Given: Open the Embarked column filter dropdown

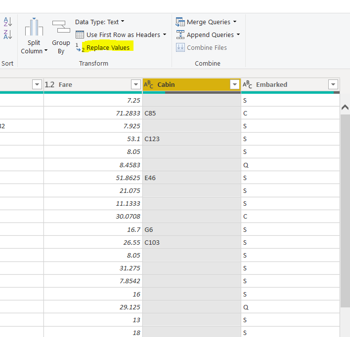Looking at the screenshot, I should (333, 85).
